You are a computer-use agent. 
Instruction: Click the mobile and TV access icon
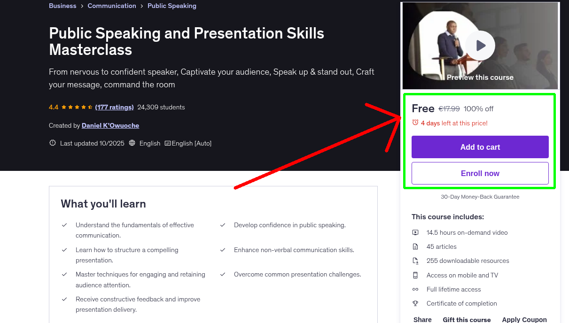[415, 275]
